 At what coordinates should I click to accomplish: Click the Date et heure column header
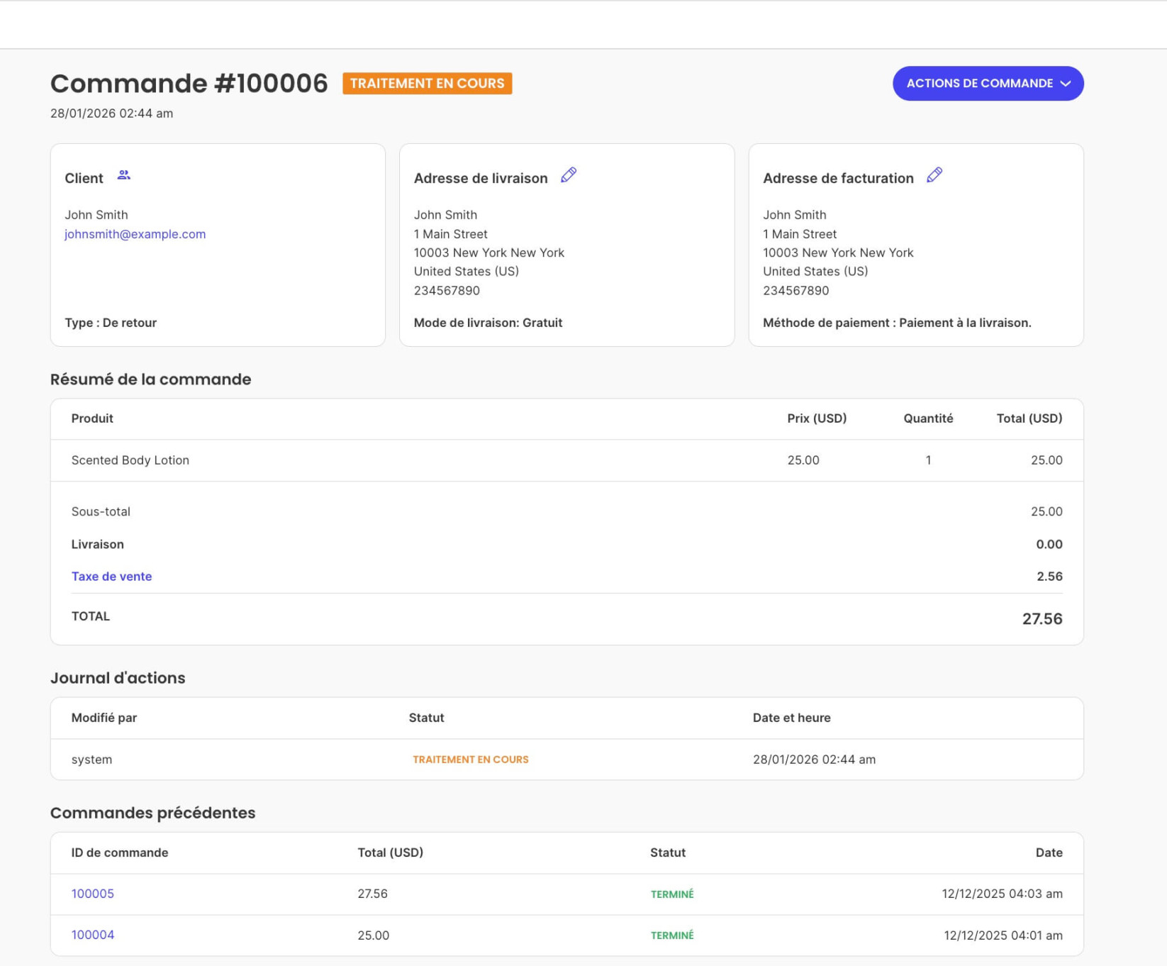pyautogui.click(x=791, y=718)
